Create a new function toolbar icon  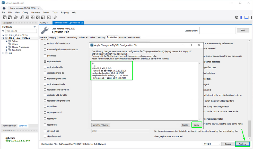pyautogui.click(x=43, y=17)
